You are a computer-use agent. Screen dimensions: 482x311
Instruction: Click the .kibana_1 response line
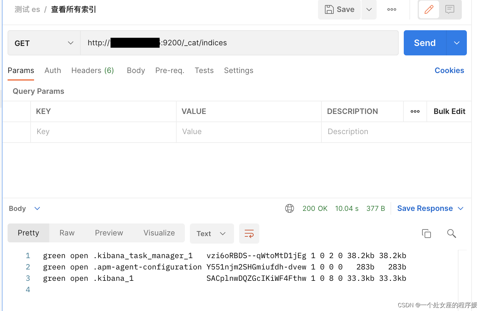[x=225, y=278]
